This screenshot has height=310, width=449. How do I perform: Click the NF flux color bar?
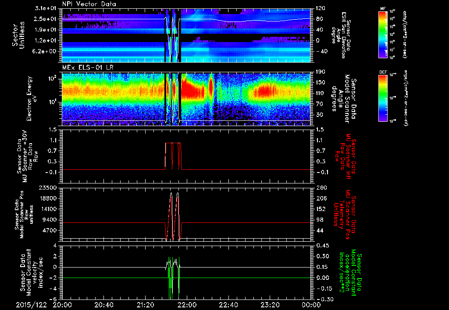tap(383, 34)
